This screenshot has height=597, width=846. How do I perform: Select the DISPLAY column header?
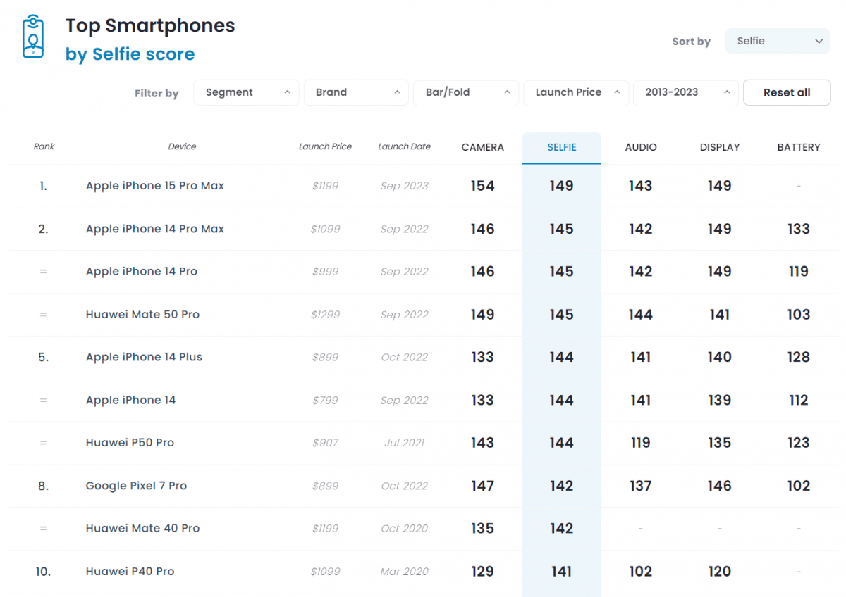point(720,147)
